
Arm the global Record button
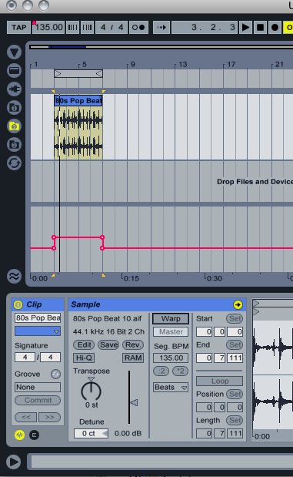tap(275, 28)
